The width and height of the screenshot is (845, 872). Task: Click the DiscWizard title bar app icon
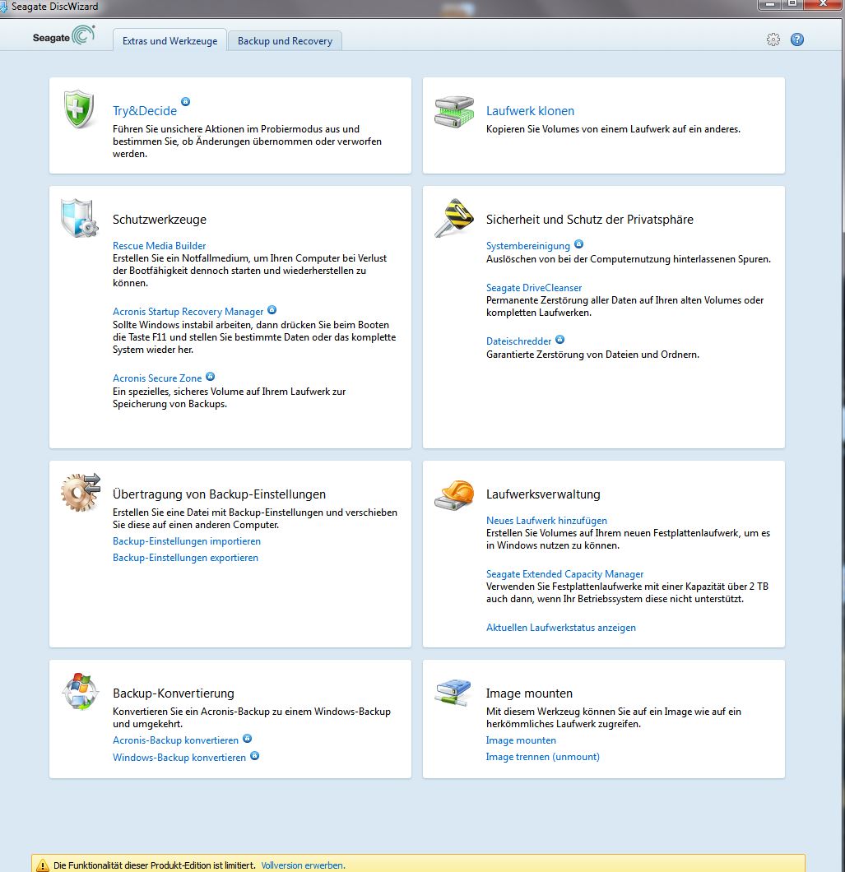[x=3, y=7]
